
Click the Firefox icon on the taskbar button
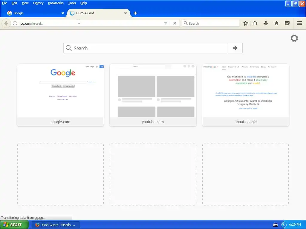(x=37, y=225)
